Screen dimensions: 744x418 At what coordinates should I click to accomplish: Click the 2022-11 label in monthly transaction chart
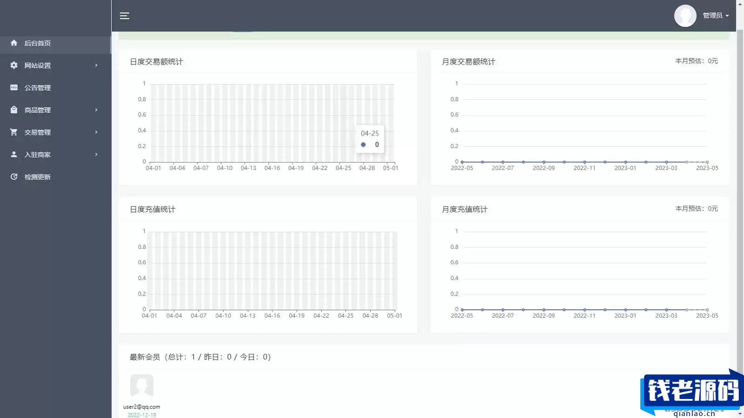click(585, 168)
